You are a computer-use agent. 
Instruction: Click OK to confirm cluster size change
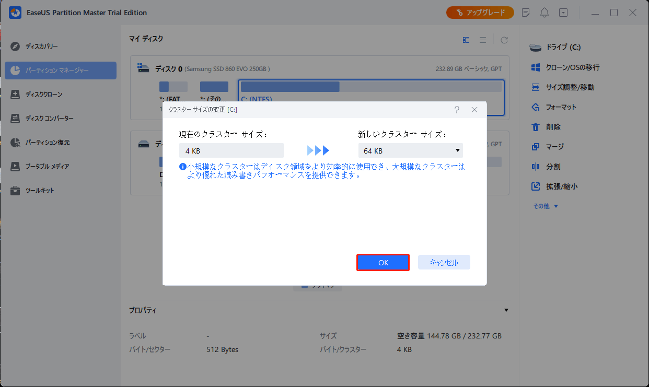pyautogui.click(x=383, y=263)
